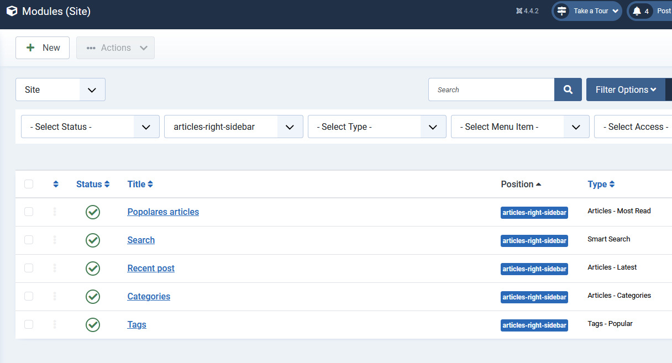Open the notifications bell icon

point(637,11)
